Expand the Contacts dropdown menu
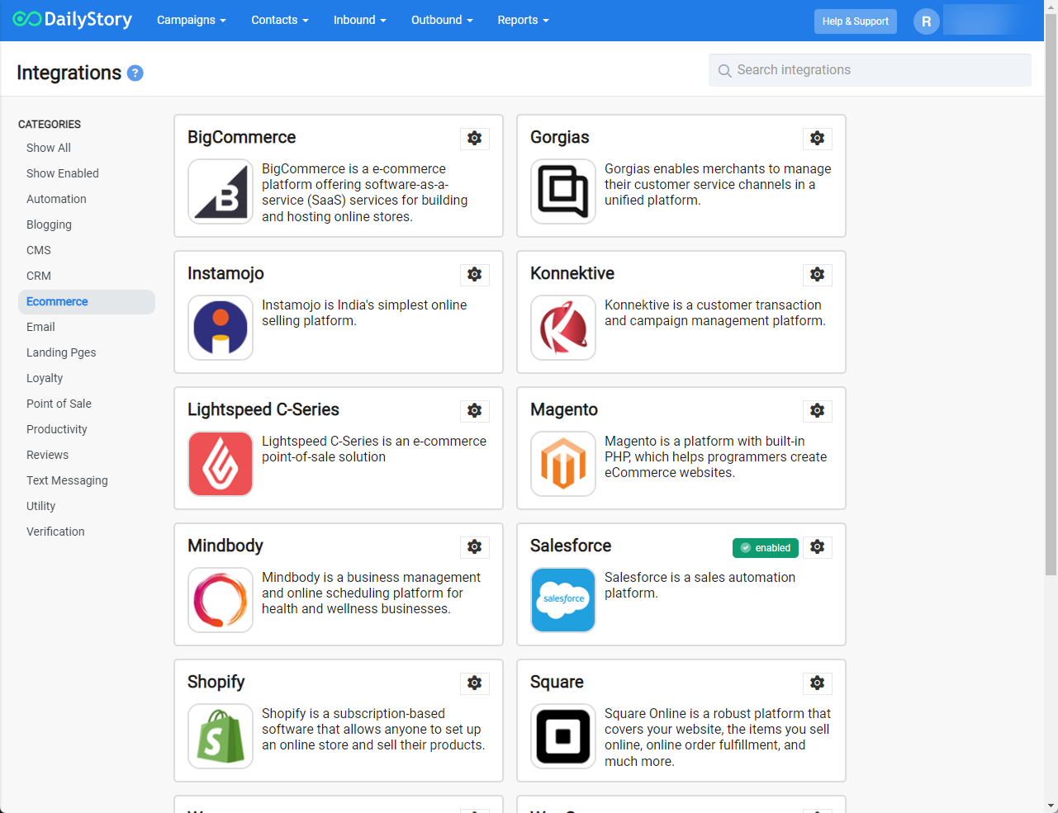This screenshot has width=1058, height=813. [x=280, y=21]
